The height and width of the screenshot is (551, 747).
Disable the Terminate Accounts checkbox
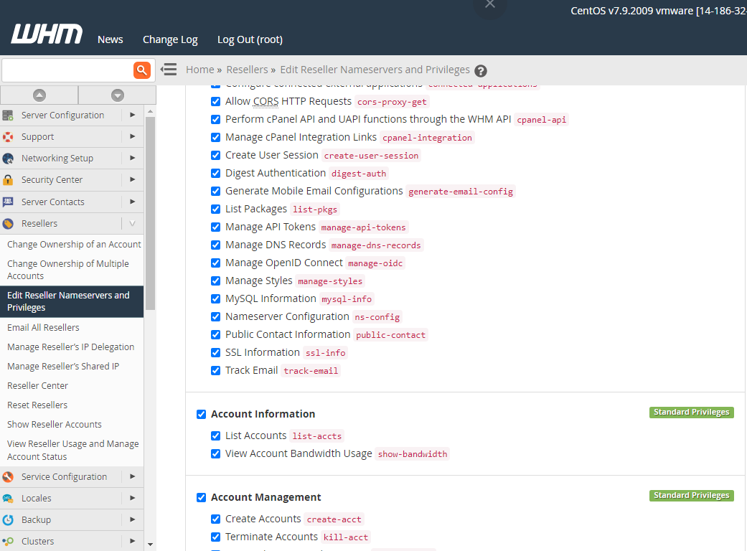click(215, 537)
